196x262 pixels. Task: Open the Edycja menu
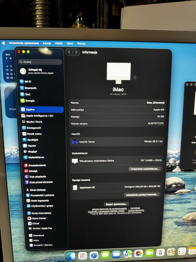(x=47, y=43)
